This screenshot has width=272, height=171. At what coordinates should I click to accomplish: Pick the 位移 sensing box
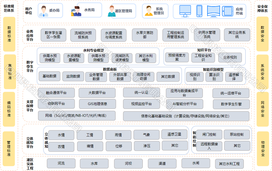(119, 146)
